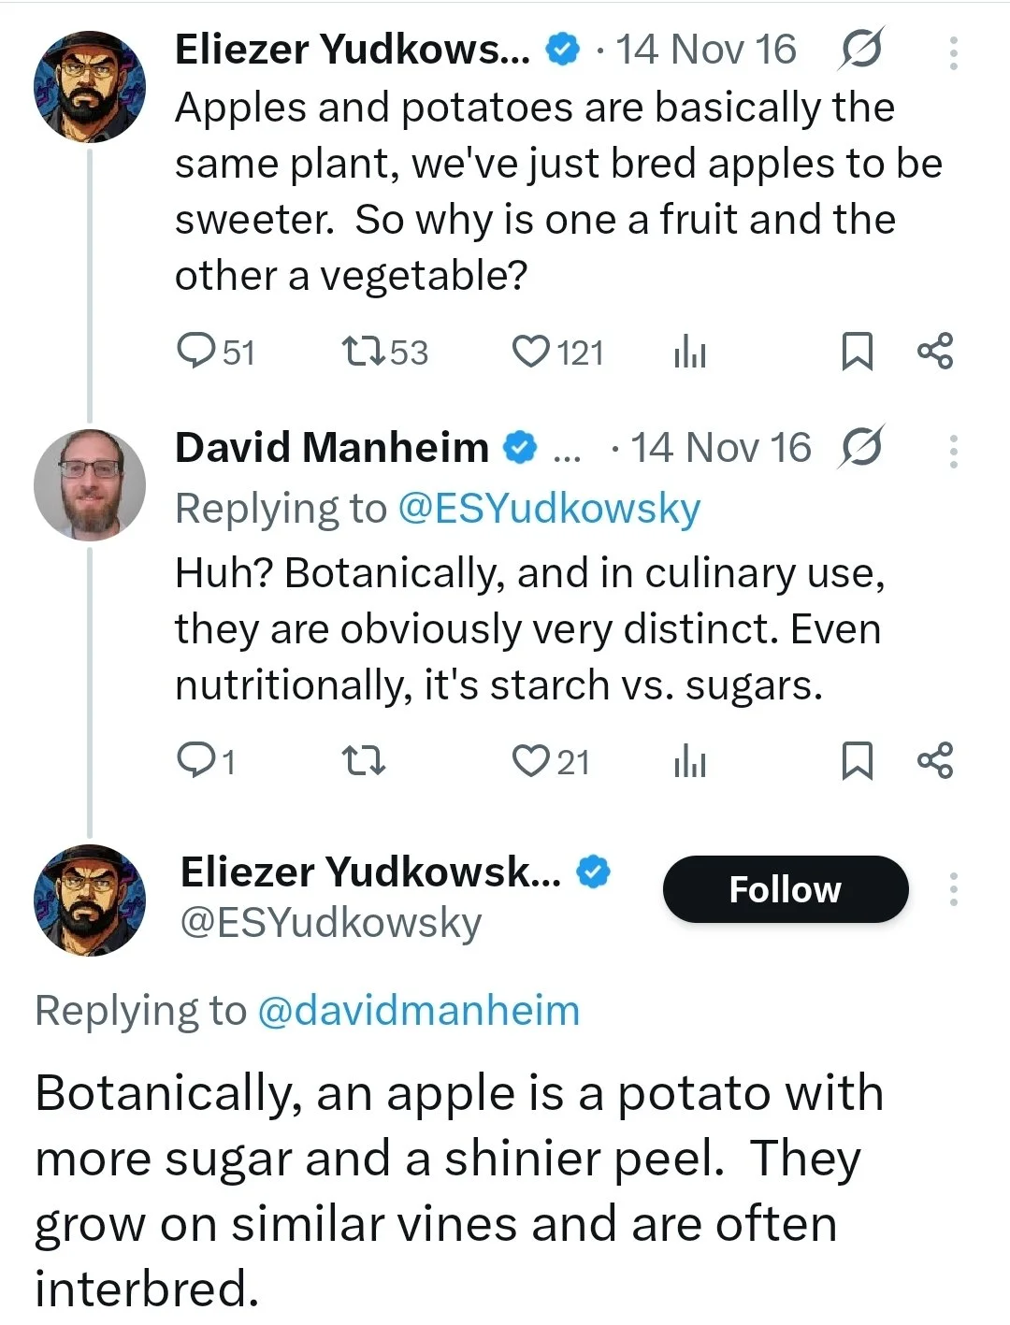Open David Manheim's profile picture
1010x1325 pixels.
pyautogui.click(x=90, y=484)
